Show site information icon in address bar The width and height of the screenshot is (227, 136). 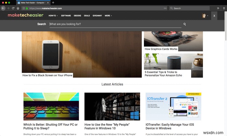pyautogui.click(x=24, y=8)
